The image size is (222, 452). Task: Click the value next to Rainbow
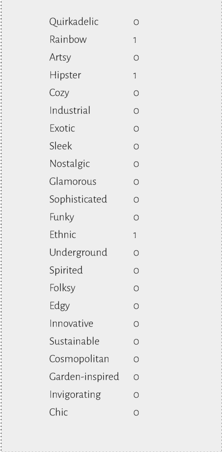tap(135, 40)
